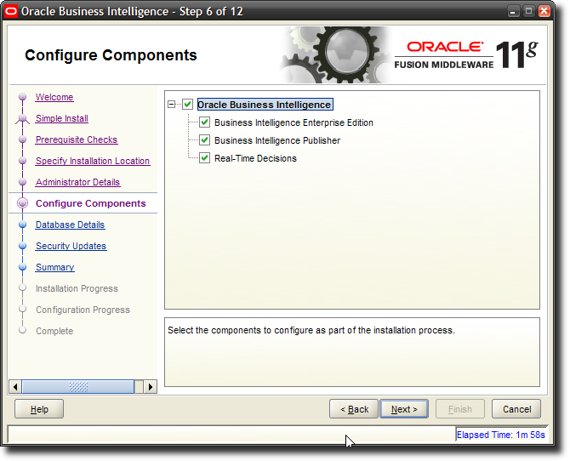Select the Business Intelligence Publisher label
The width and height of the screenshot is (570, 461).
point(277,140)
